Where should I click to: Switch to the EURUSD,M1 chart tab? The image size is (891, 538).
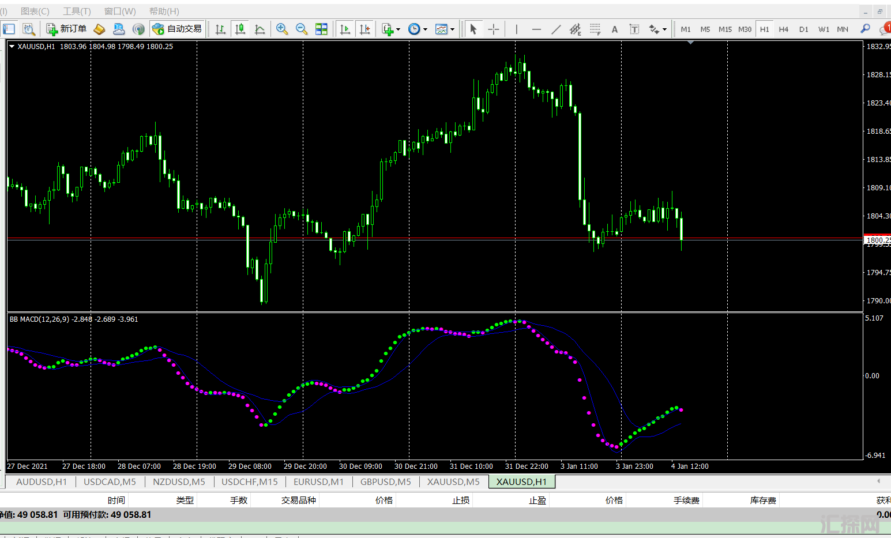pyautogui.click(x=318, y=481)
